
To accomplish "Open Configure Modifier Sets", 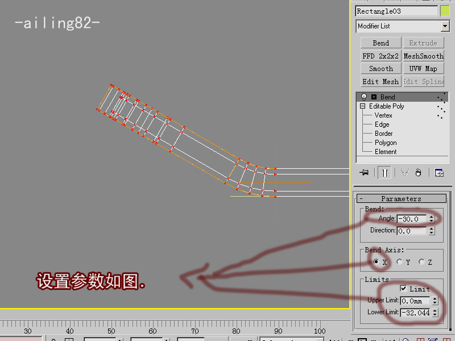I will click(x=439, y=173).
